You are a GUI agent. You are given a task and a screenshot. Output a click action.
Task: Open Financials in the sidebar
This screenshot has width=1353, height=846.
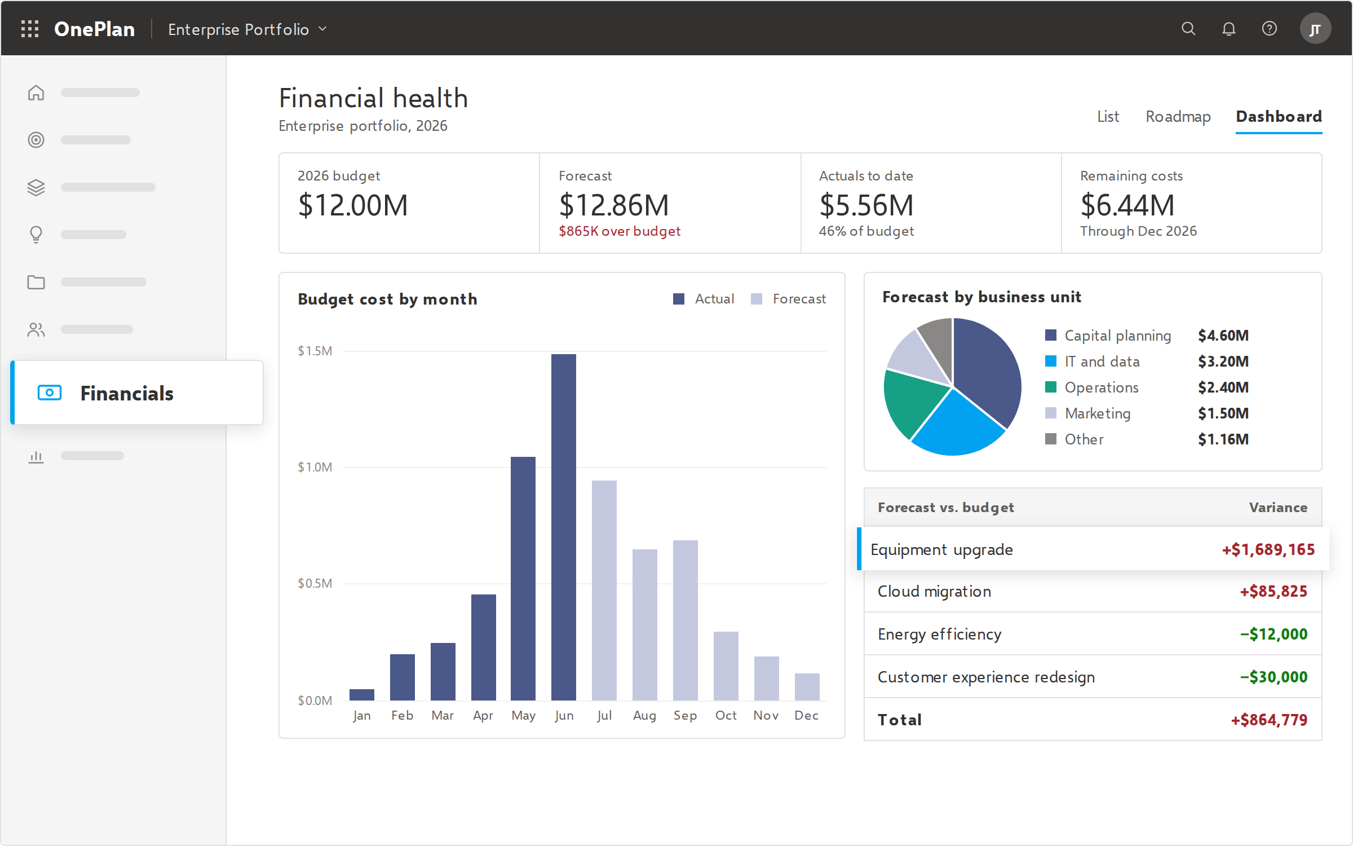(x=137, y=393)
